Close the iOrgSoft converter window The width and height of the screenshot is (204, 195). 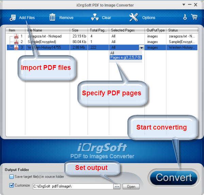click(195, 5)
